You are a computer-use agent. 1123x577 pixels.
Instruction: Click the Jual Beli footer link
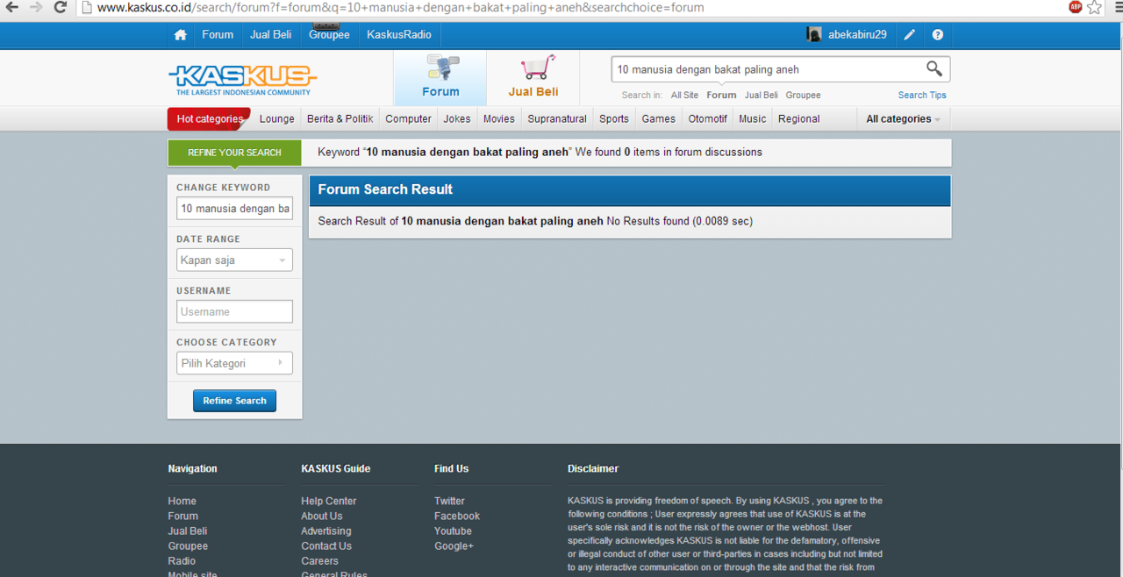[188, 531]
